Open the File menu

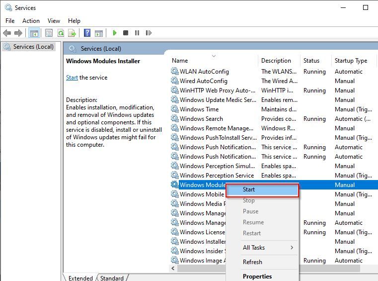[10, 21]
